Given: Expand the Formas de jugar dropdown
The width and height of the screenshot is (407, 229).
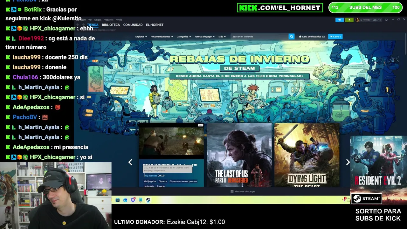Looking at the screenshot, I should [204, 37].
